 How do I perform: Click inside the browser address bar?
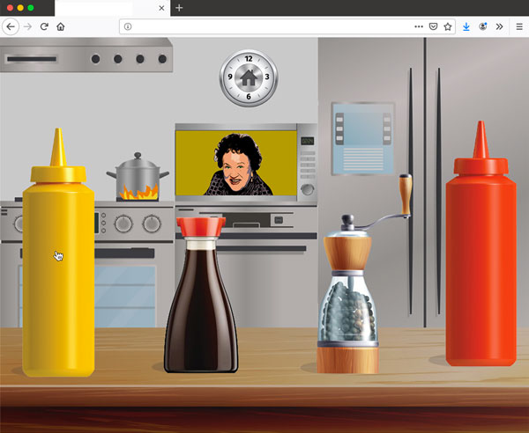264,26
